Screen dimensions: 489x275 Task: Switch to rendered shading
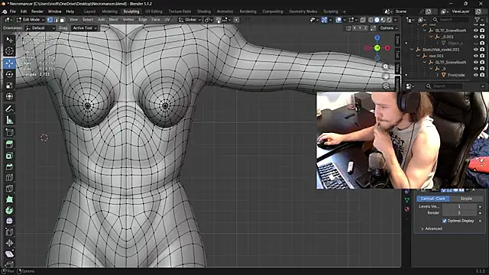389,20
